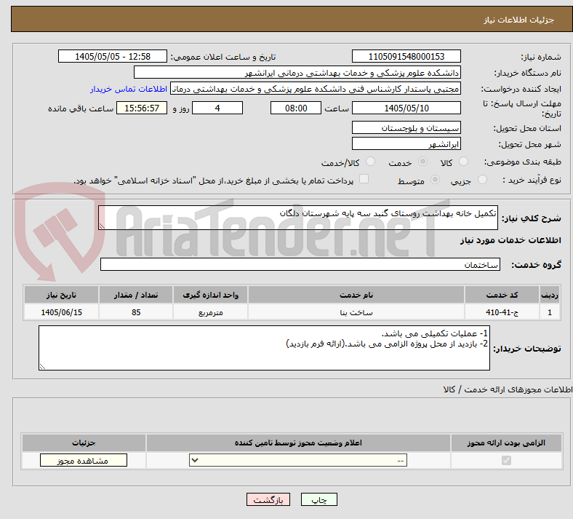This screenshot has height=519, width=573.
Task: Open the license status dropdown
Action: pos(298,460)
